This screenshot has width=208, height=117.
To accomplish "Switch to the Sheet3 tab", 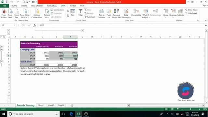I will point(61,105).
